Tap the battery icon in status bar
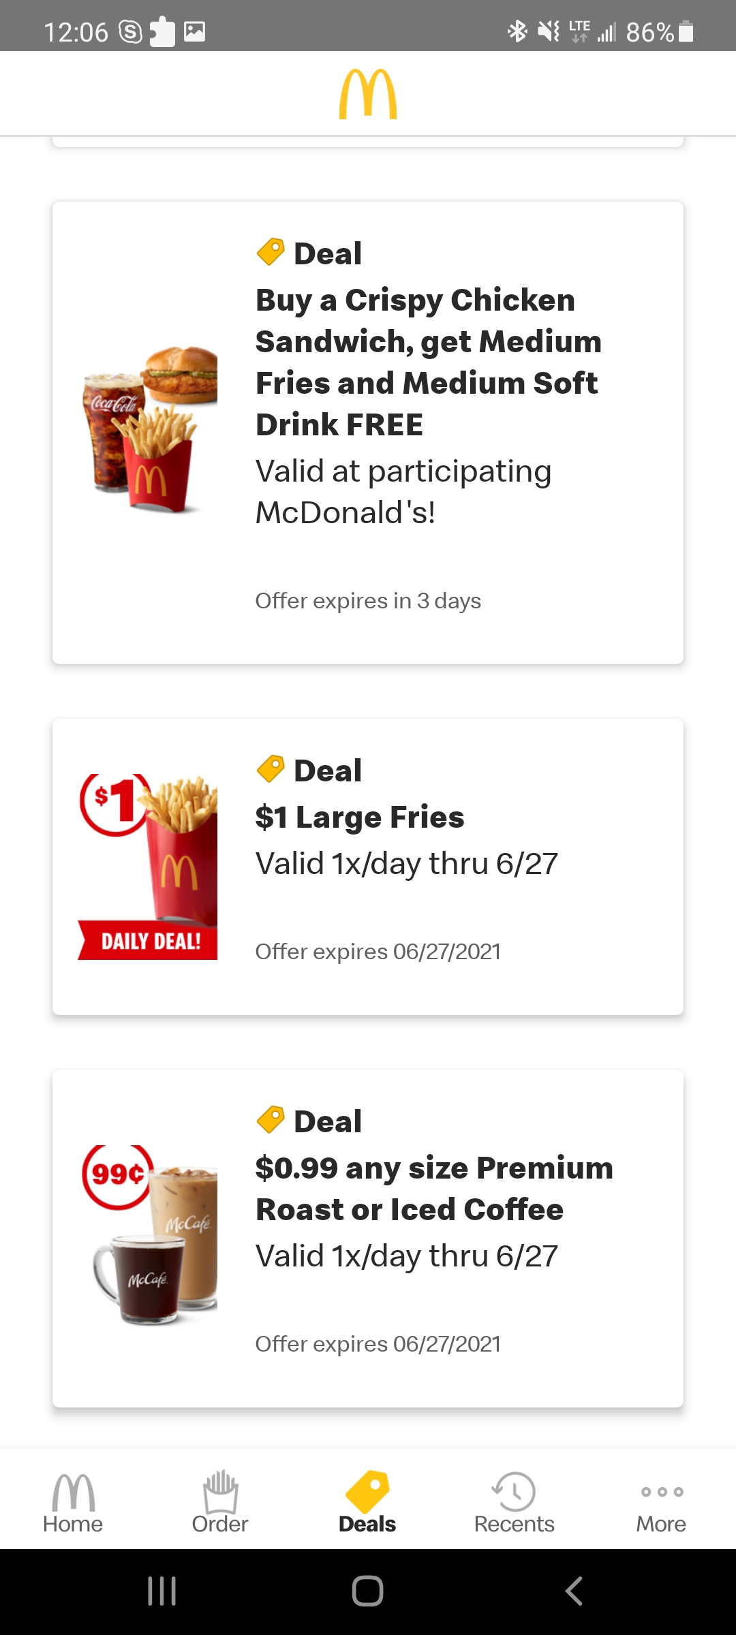The image size is (736, 1635). 686,31
